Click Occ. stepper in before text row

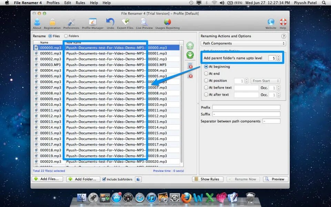click(279, 88)
